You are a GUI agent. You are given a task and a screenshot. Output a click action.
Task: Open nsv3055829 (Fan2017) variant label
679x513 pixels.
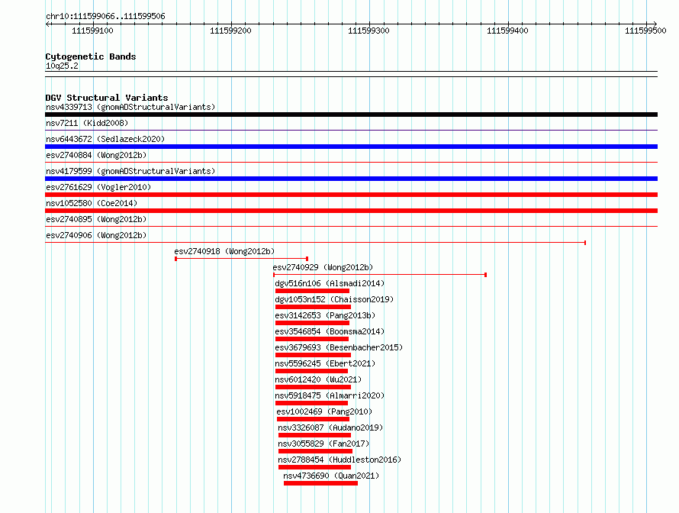pos(323,444)
